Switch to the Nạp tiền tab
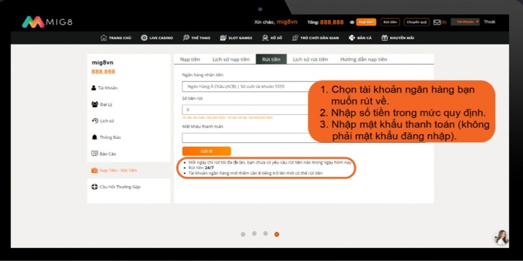The image size is (523, 261). coord(190,59)
